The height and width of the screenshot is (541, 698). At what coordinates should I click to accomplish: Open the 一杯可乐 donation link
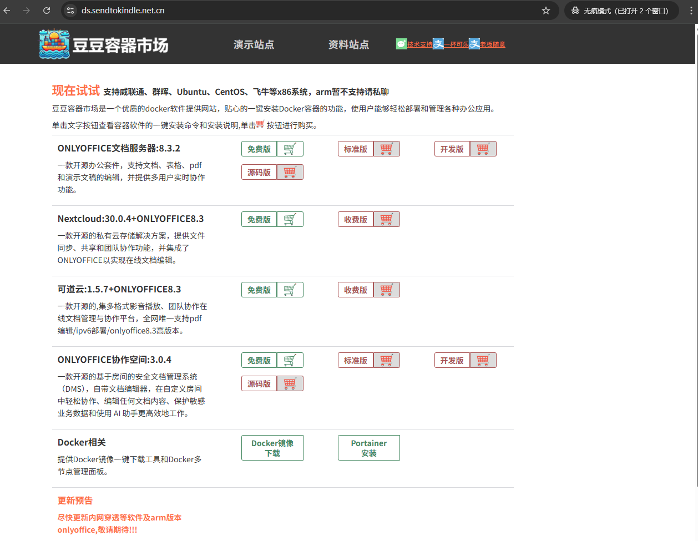tap(457, 44)
